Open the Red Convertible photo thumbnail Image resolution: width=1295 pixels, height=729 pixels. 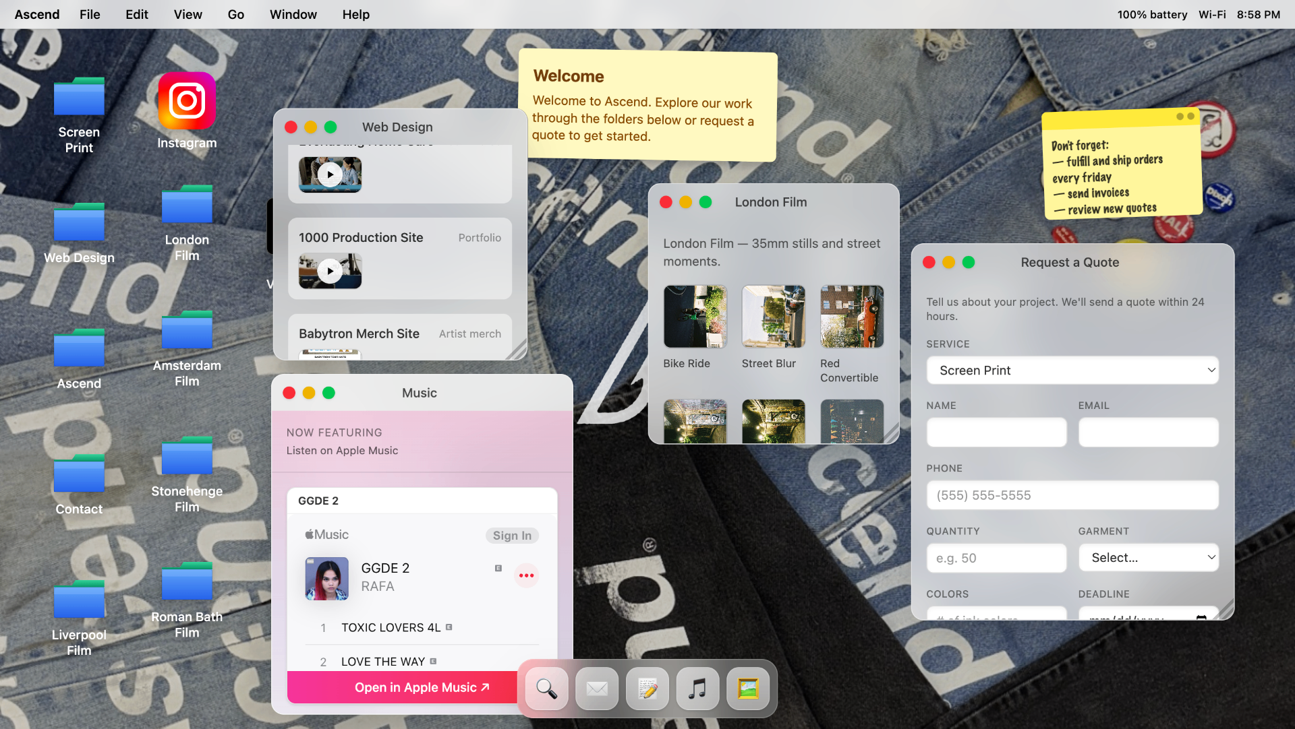852,317
